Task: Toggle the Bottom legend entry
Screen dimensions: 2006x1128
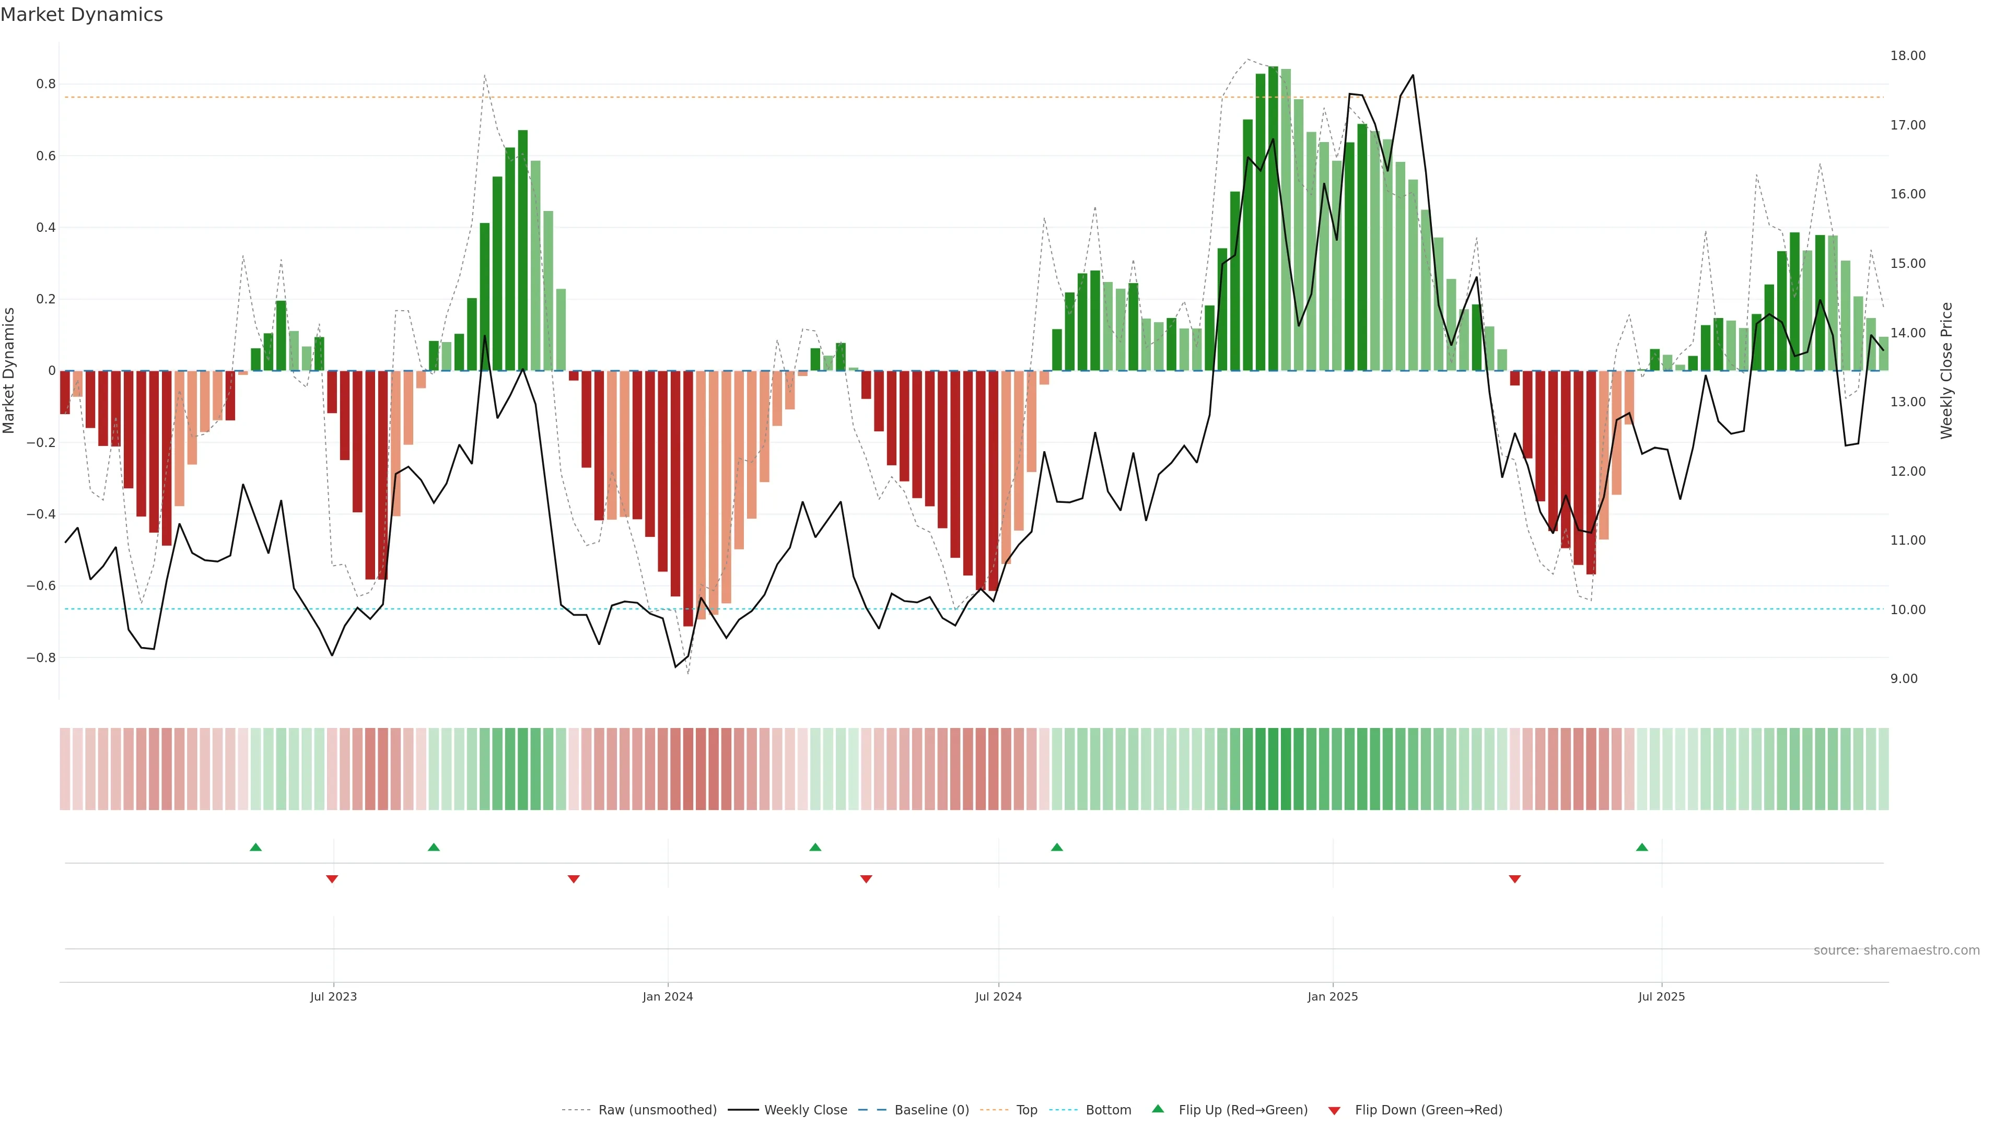Action: pyautogui.click(x=1108, y=1110)
